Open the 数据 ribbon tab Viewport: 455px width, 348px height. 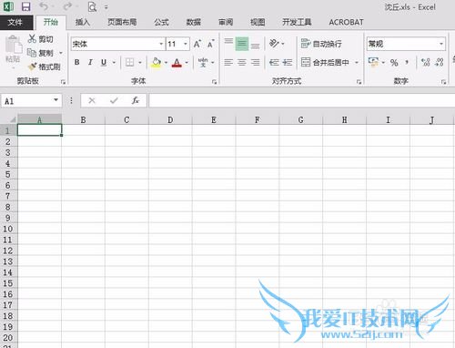[194, 22]
